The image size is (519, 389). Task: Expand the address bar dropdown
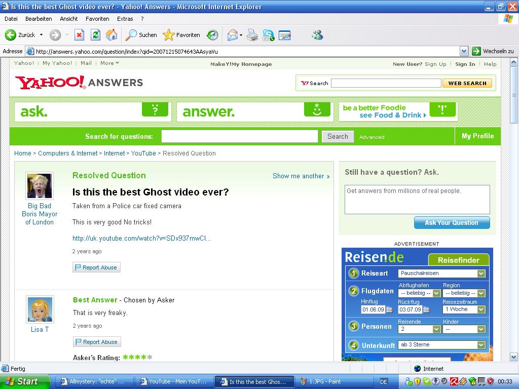point(464,51)
